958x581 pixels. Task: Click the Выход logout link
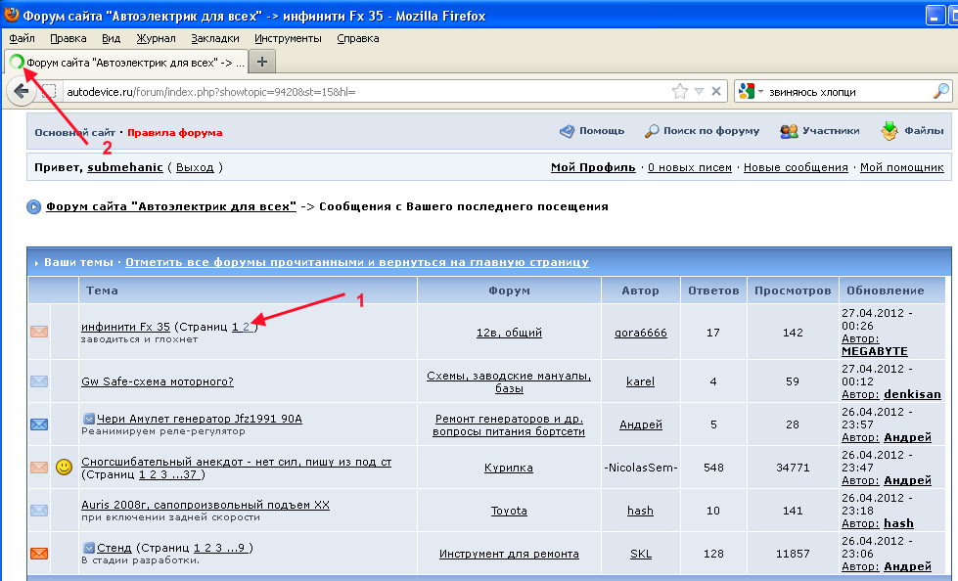pyautogui.click(x=195, y=167)
